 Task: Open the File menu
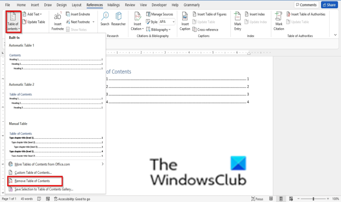[x=8, y=5]
